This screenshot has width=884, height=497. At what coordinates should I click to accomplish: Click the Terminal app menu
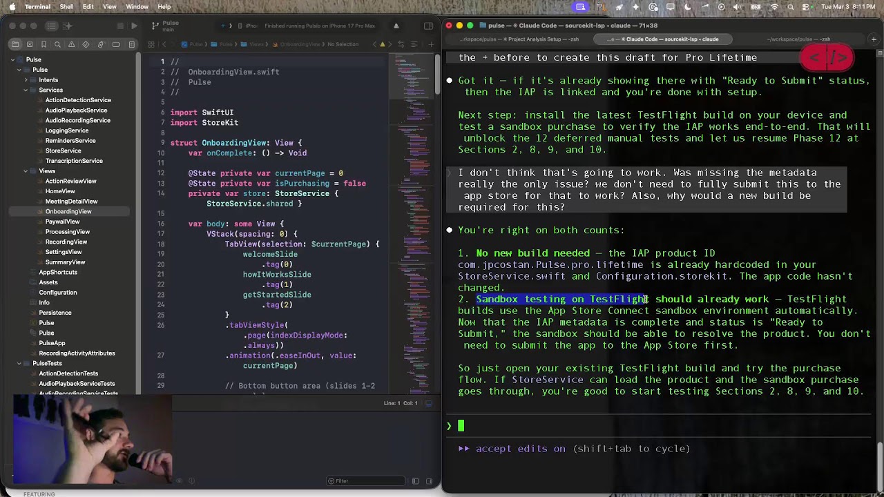(x=37, y=7)
